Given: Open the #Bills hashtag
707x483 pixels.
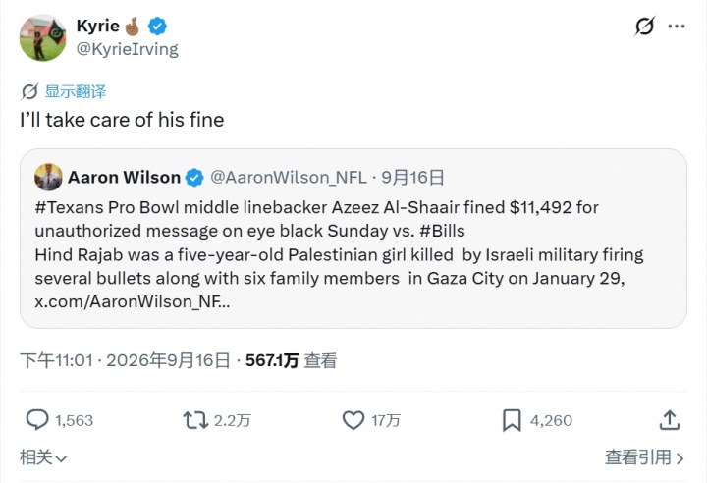Looking at the screenshot, I should point(442,231).
